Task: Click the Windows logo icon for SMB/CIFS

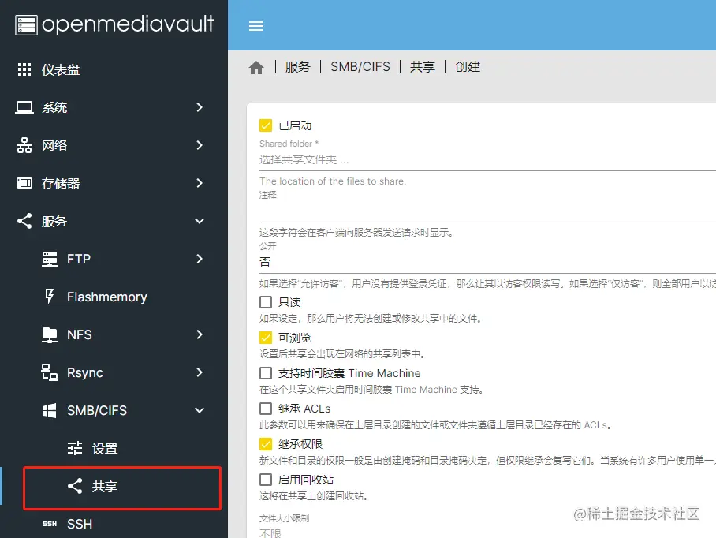Action: tap(50, 410)
